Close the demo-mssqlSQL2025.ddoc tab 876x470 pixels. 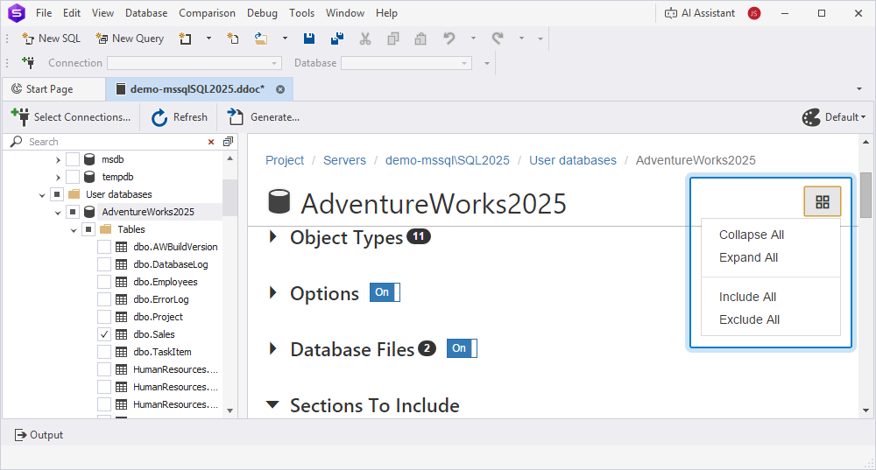[x=280, y=89]
